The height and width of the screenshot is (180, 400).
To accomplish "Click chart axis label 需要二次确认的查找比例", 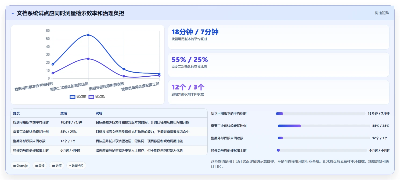I will click(x=69, y=87).
